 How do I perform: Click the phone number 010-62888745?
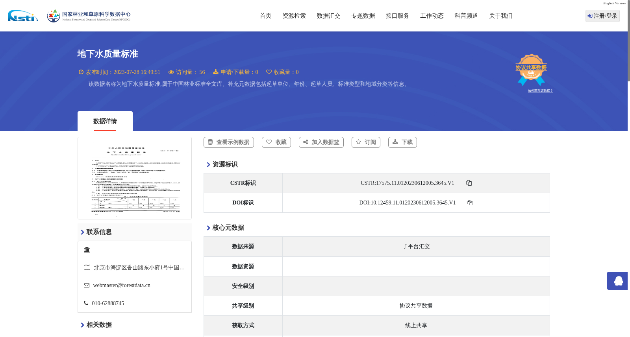pos(108,303)
